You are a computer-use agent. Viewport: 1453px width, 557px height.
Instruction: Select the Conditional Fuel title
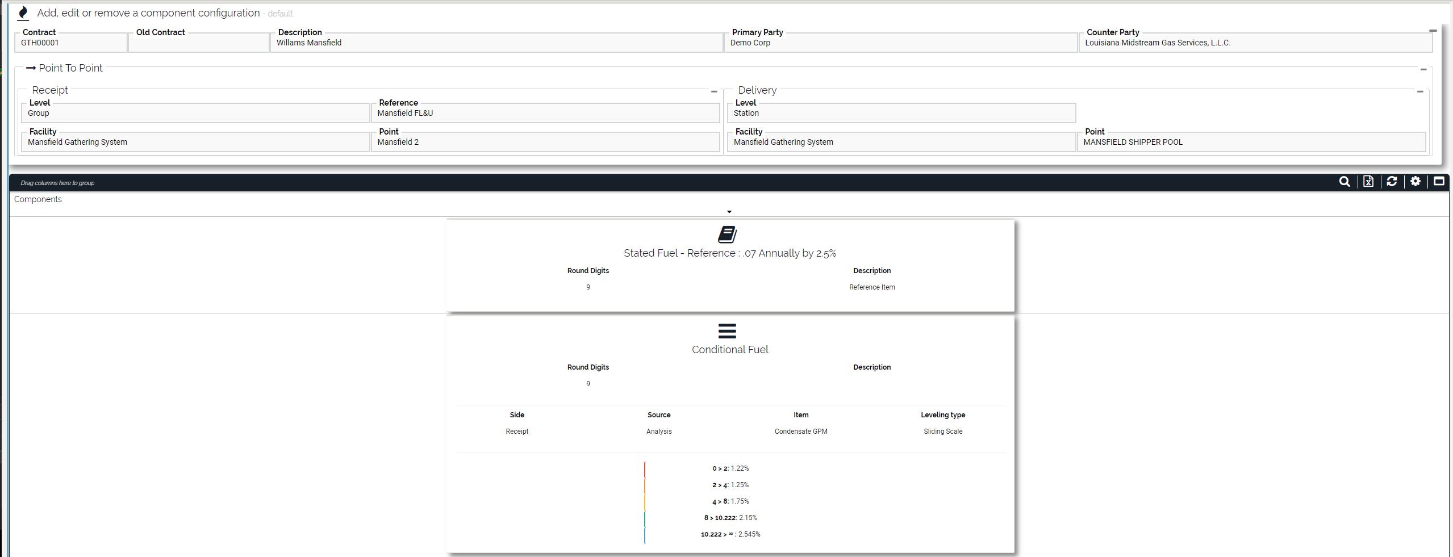tap(729, 350)
